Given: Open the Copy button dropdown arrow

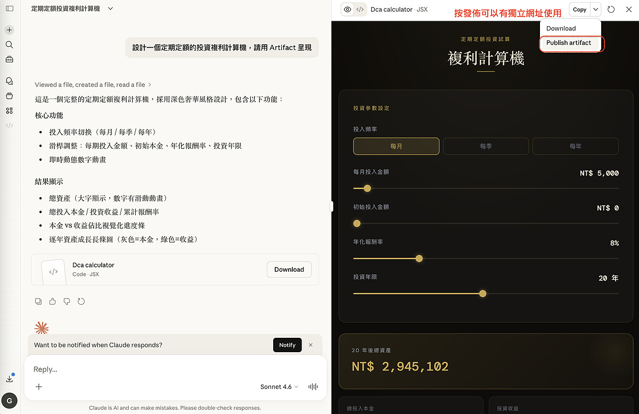Looking at the screenshot, I should point(596,9).
